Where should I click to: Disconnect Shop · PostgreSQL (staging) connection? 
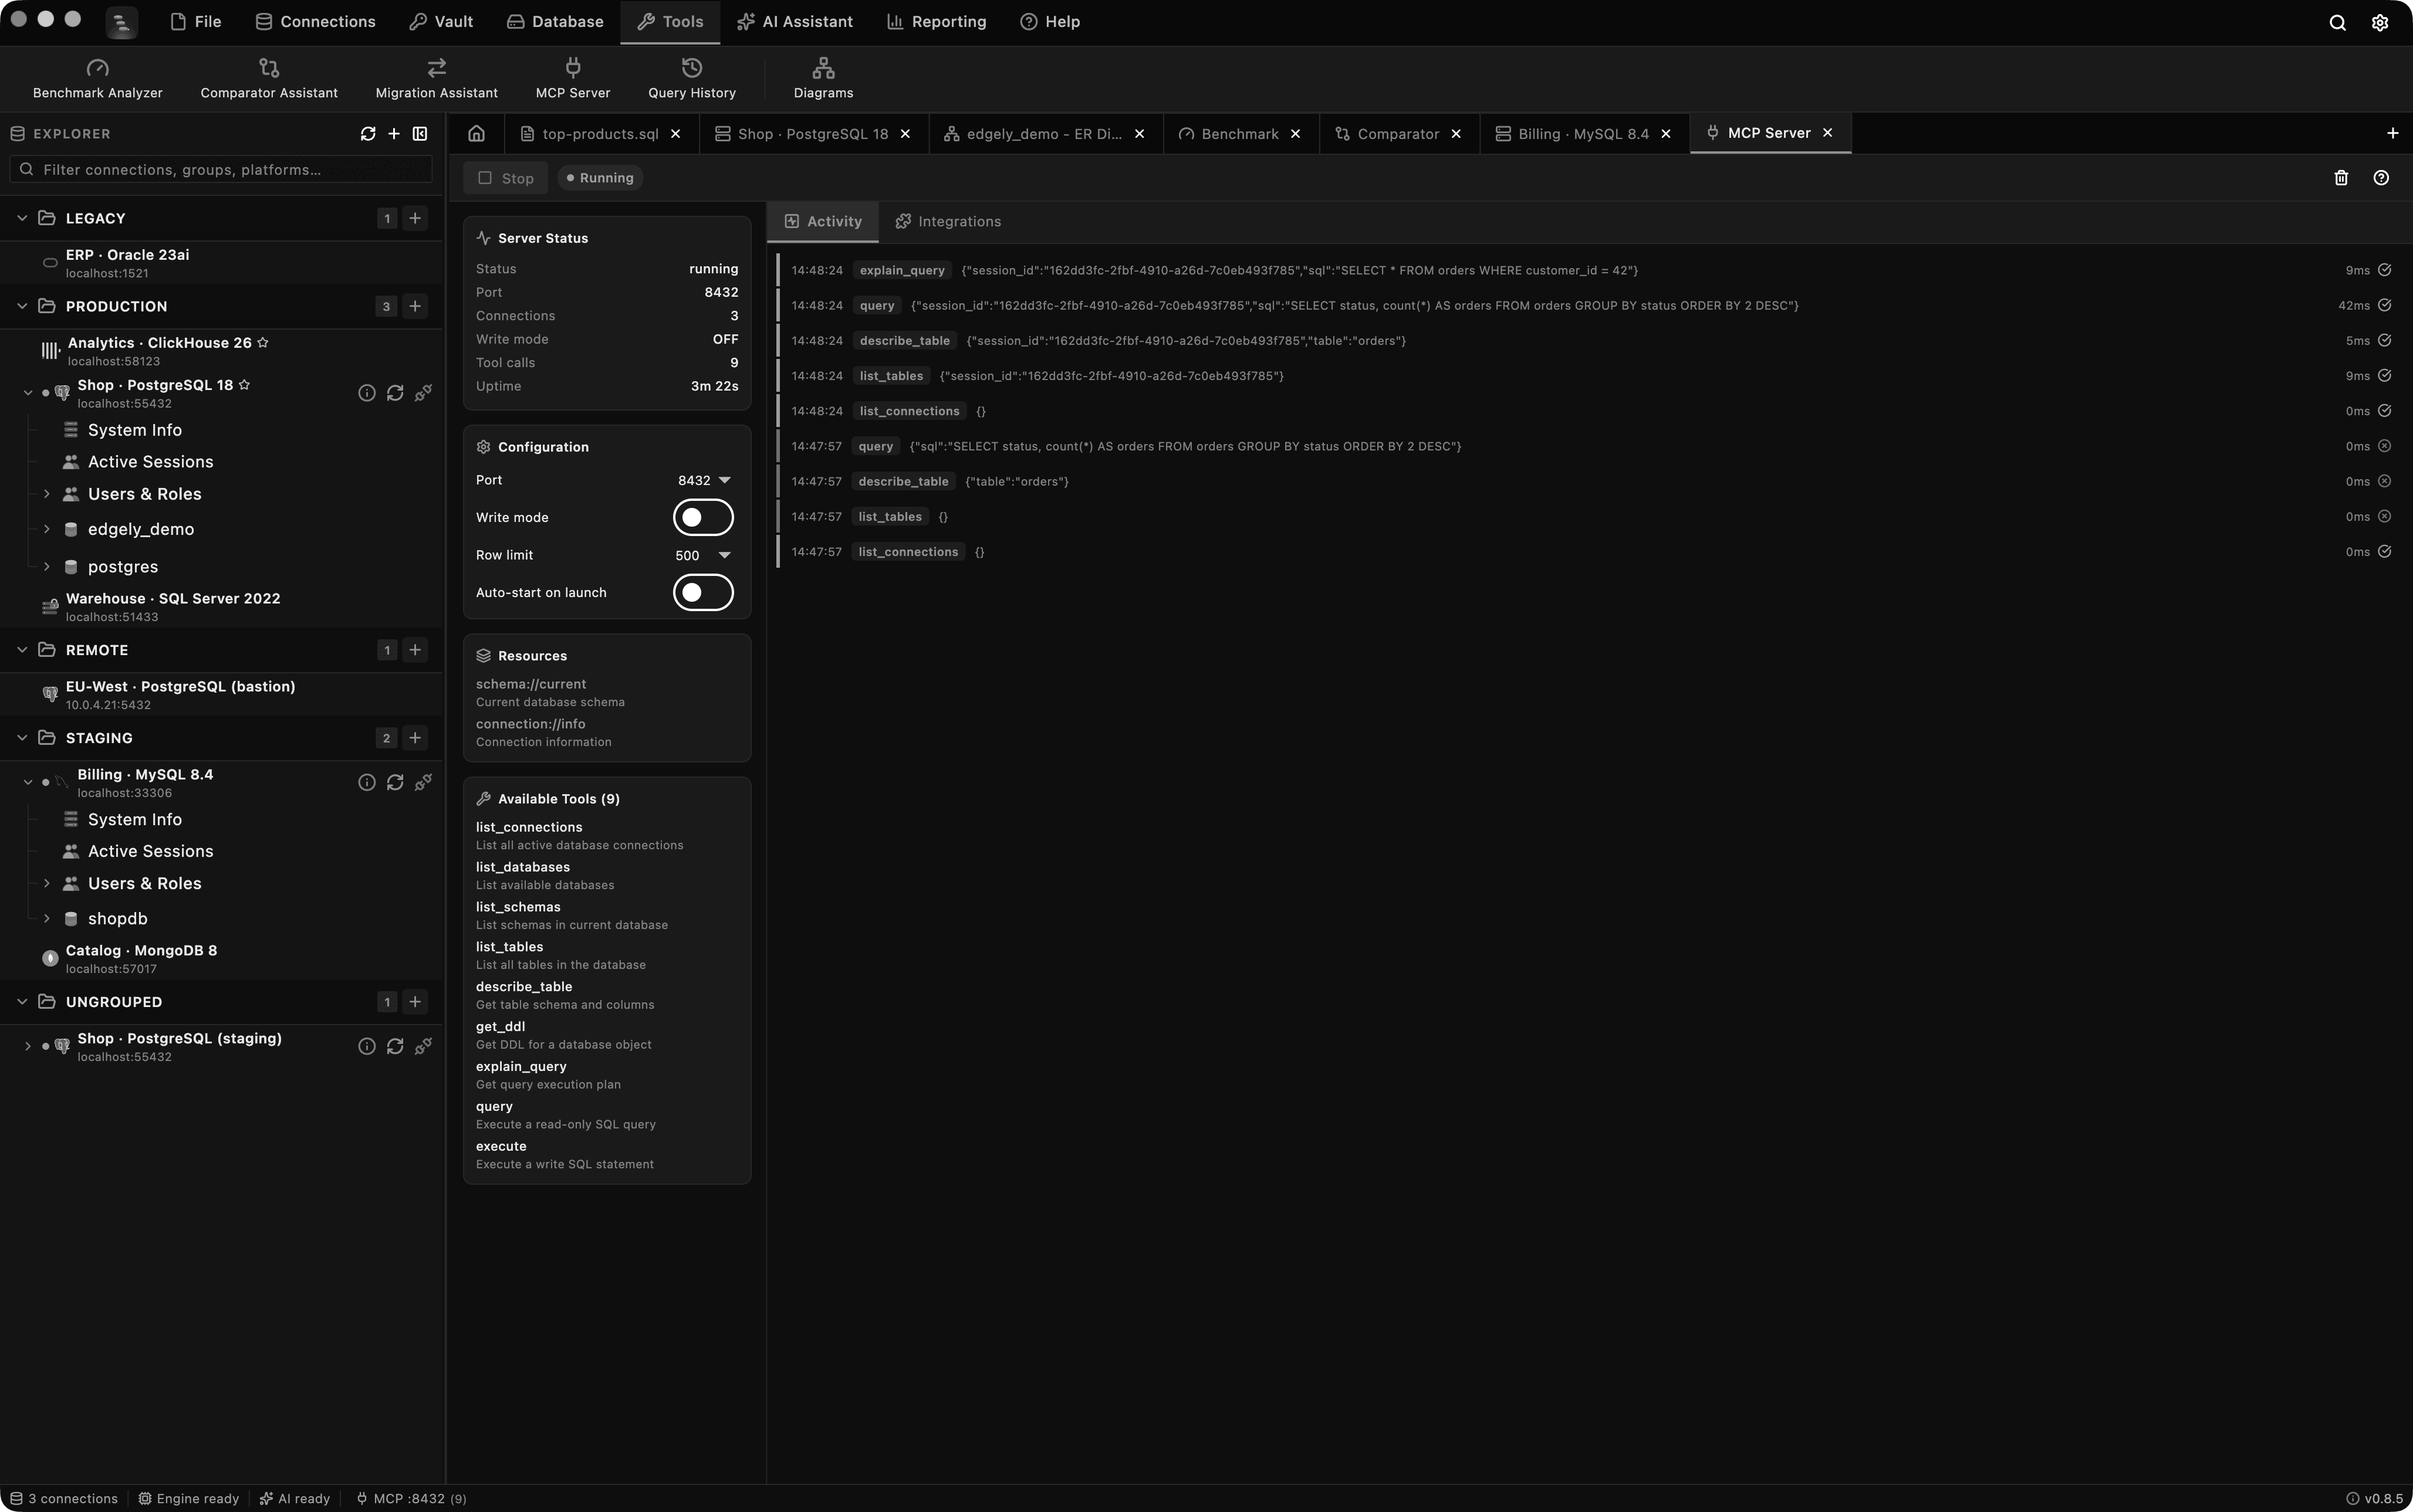[423, 1046]
